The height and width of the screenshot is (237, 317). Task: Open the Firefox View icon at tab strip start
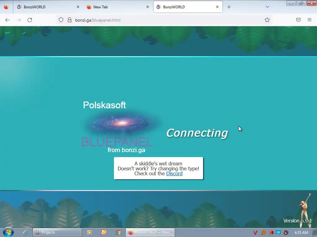click(6, 7)
